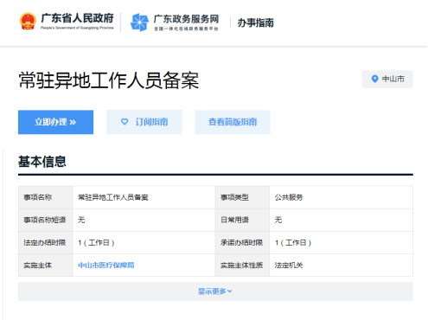428x320 pixels.
Task: Open 查看简版指南 button
Action: pos(233,122)
